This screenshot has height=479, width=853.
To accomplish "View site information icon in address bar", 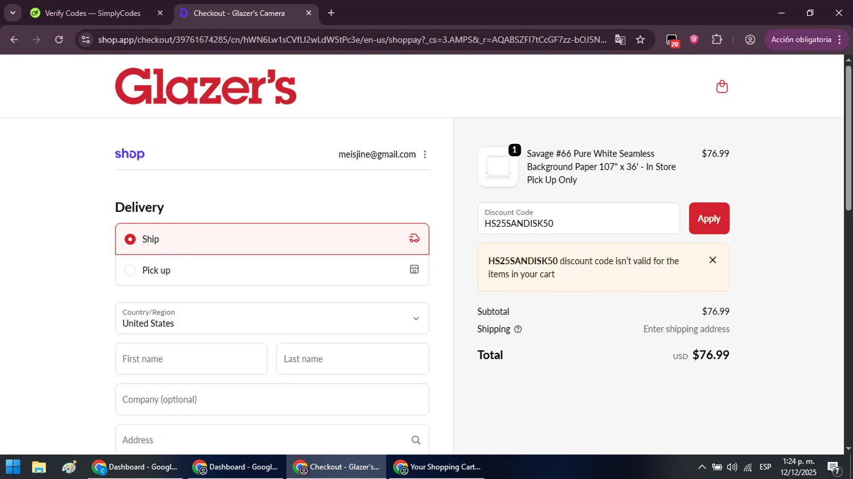I will pos(86,40).
